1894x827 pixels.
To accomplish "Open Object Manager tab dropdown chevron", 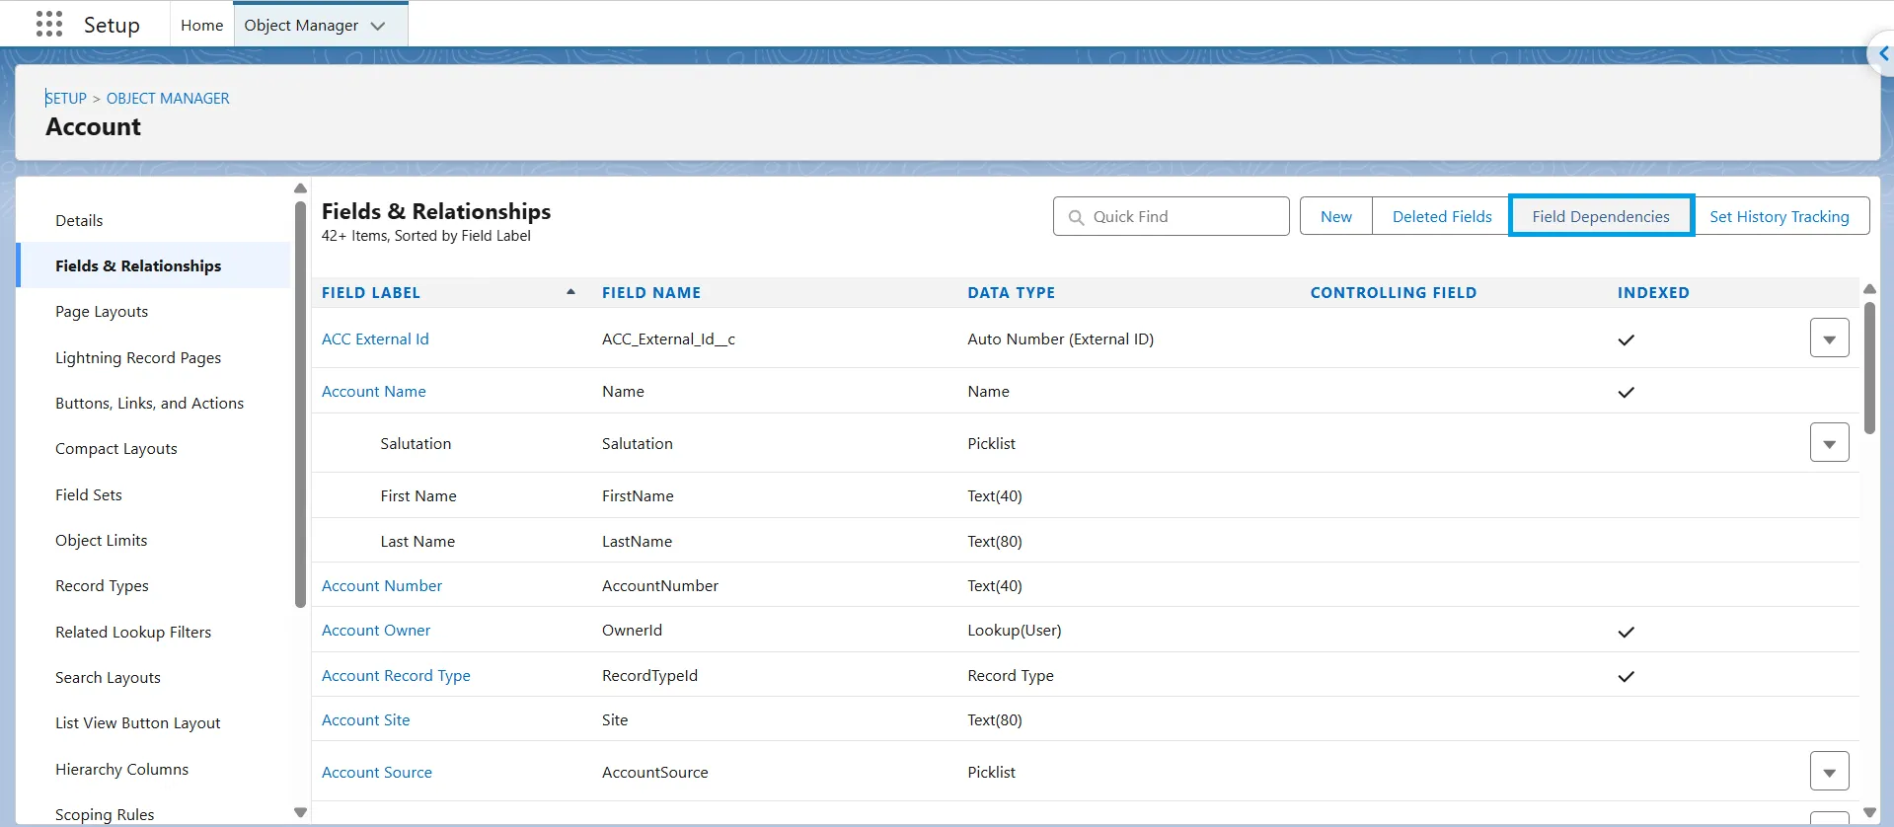I will click(x=378, y=26).
